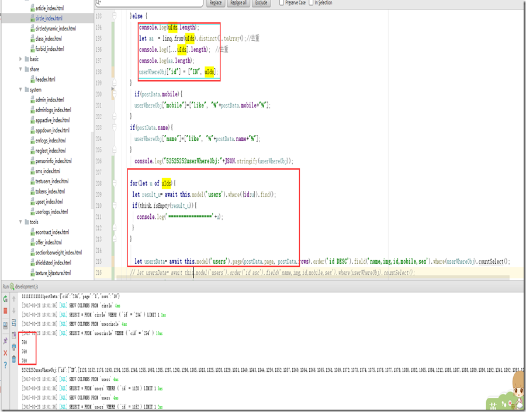Image resolution: width=526 pixels, height=412 pixels.
Task: Click the folder icon beside tools
Action: (x=26, y=222)
